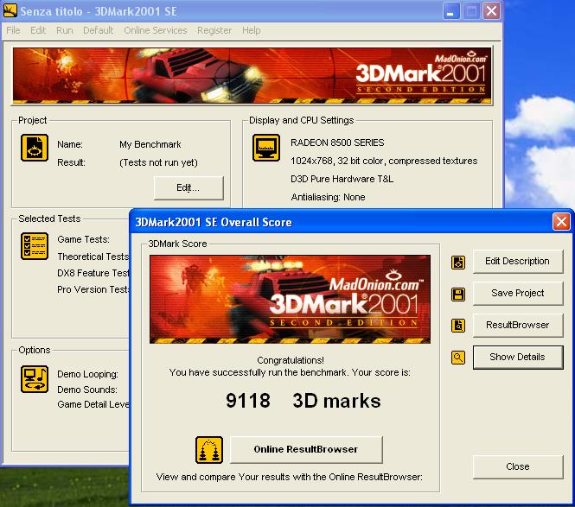The height and width of the screenshot is (507, 575).
Task: Click the Show Details magnifier icon
Action: pyautogui.click(x=458, y=358)
